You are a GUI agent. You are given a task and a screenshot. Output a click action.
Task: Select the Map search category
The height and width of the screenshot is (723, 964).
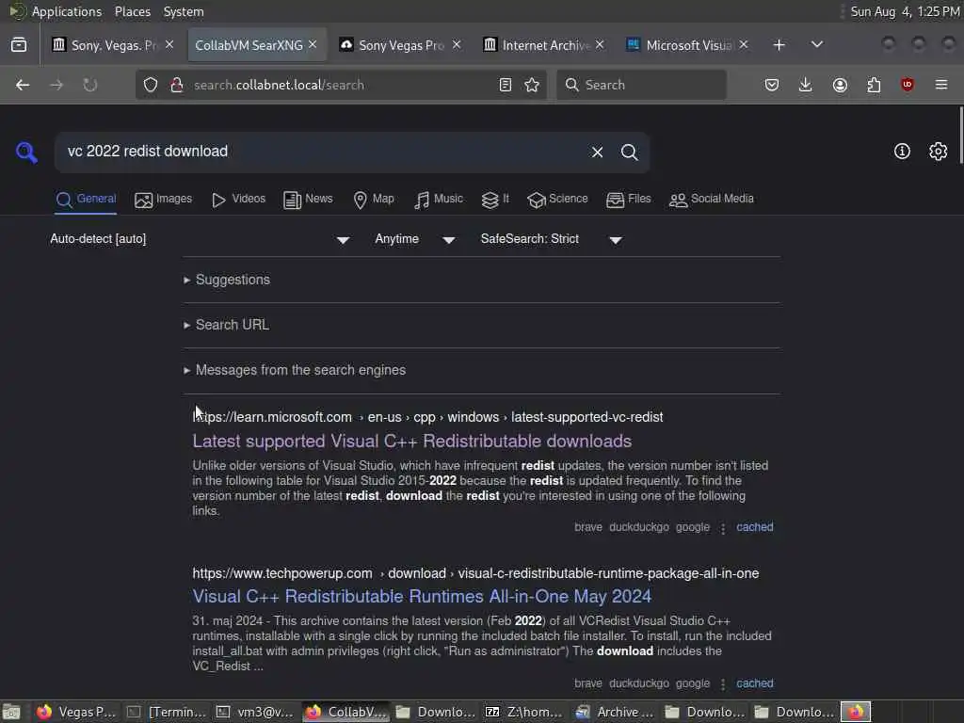[x=374, y=200]
